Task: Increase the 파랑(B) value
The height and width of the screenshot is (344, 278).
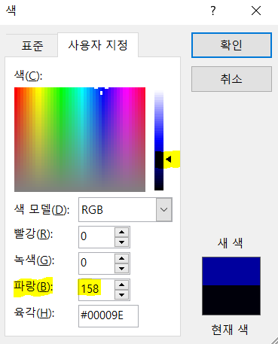Action: pyautogui.click(x=122, y=285)
